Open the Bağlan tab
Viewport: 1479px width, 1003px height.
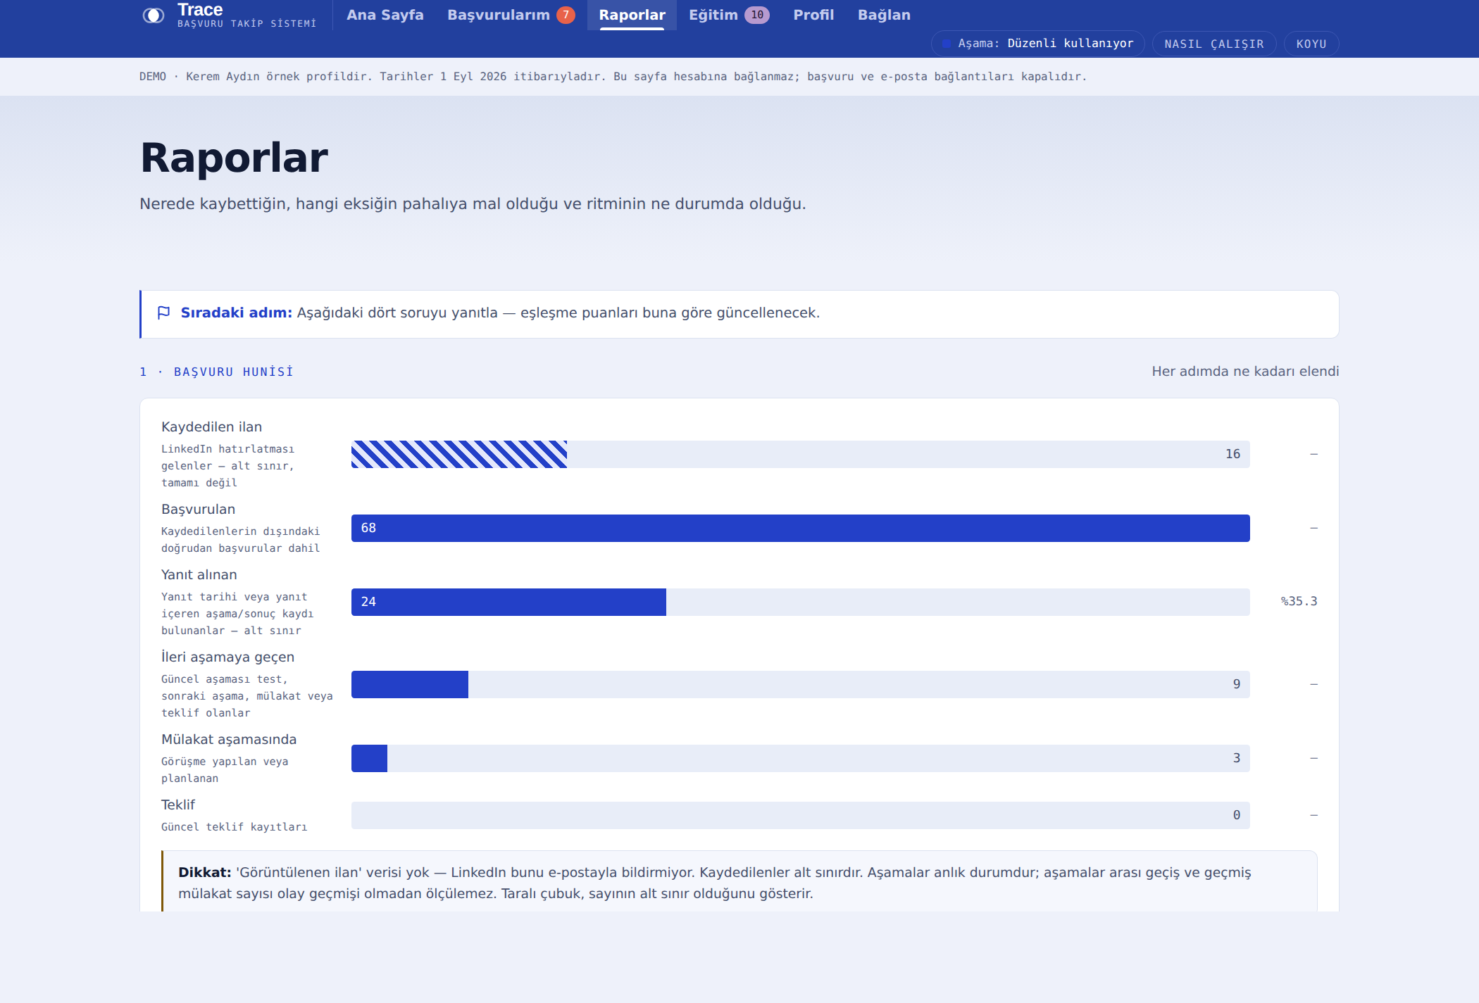[x=884, y=15]
